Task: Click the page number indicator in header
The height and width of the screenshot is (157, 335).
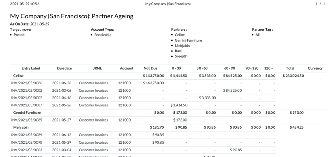Action: coord(320,4)
